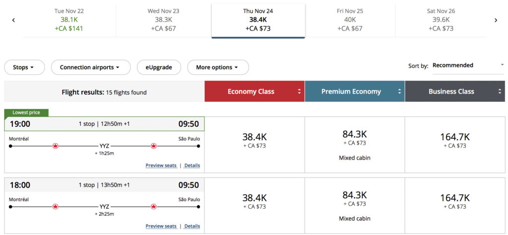The width and height of the screenshot is (508, 235).
Task: Pick the Sat Nov 26 date tab
Action: (441, 20)
